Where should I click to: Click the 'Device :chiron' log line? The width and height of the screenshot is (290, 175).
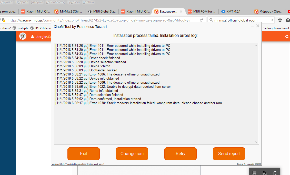[83, 66]
